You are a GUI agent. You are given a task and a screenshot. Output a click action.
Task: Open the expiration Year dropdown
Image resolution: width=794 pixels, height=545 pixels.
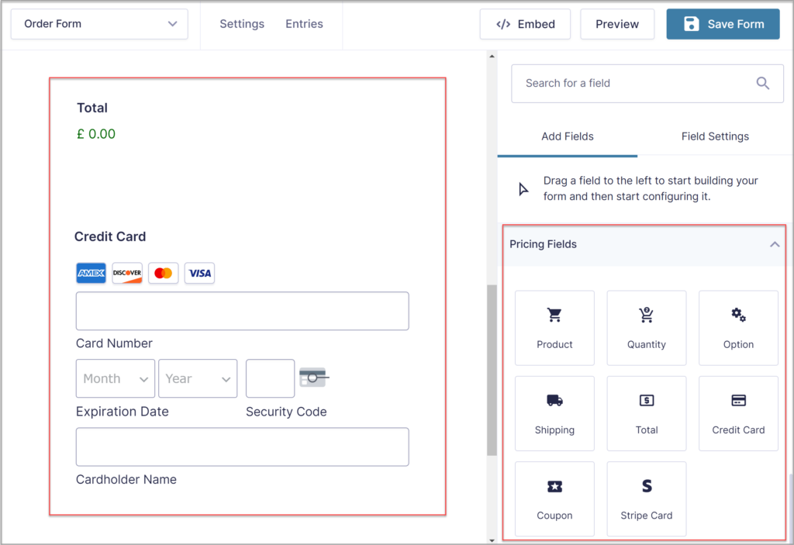pos(198,378)
